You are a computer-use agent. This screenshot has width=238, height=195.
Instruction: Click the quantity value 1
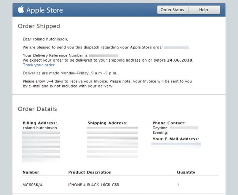[x=178, y=185]
